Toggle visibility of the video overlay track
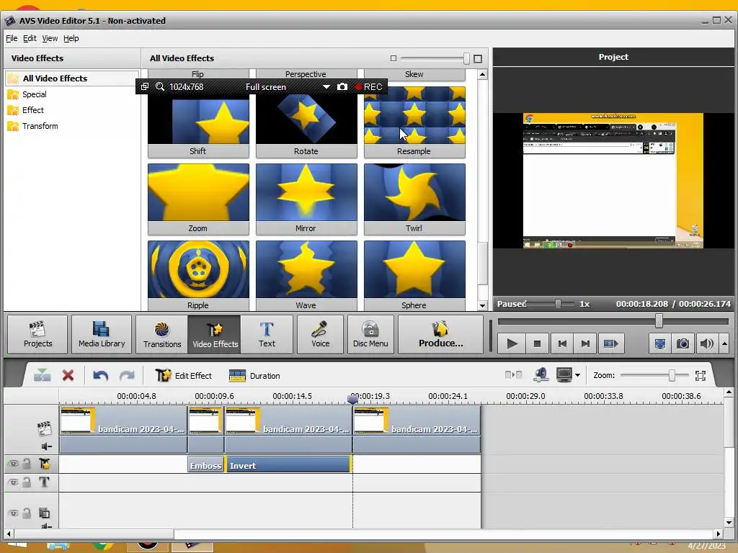The width and height of the screenshot is (738, 553). point(13,513)
